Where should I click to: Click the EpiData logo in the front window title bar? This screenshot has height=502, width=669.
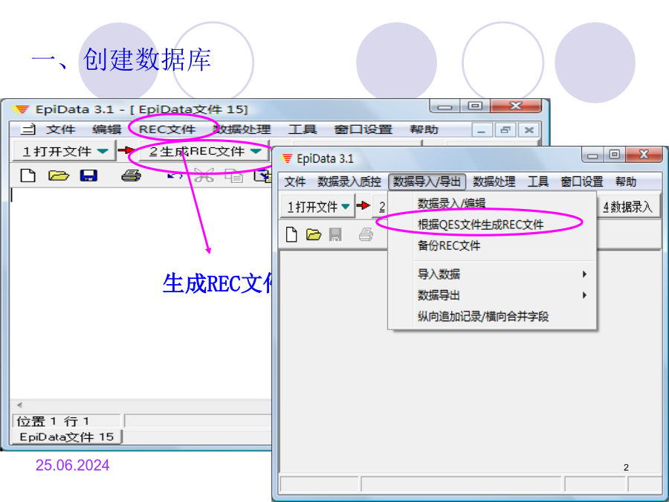coord(286,159)
